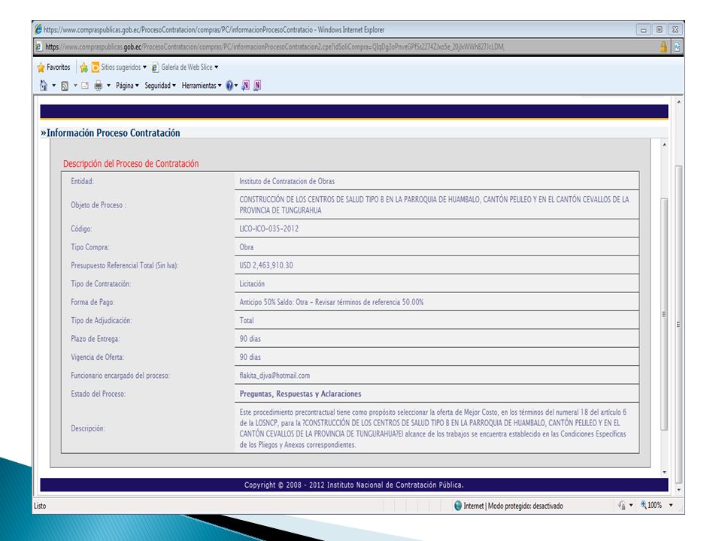This screenshot has width=722, height=541.
Task: Select the budget USD 2,463,910.30
Action: pos(266,265)
